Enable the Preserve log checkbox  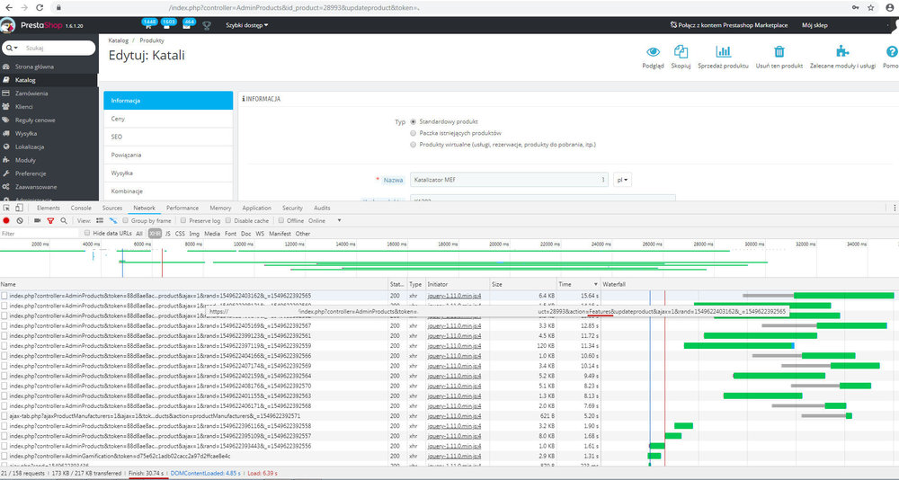pos(184,220)
